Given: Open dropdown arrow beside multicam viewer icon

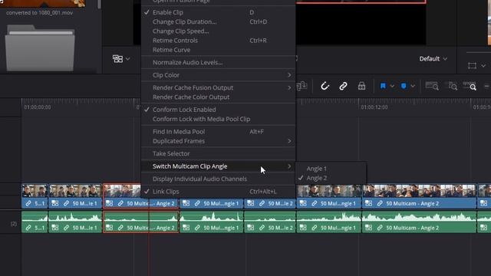Looking at the screenshot, I should coord(128,58).
